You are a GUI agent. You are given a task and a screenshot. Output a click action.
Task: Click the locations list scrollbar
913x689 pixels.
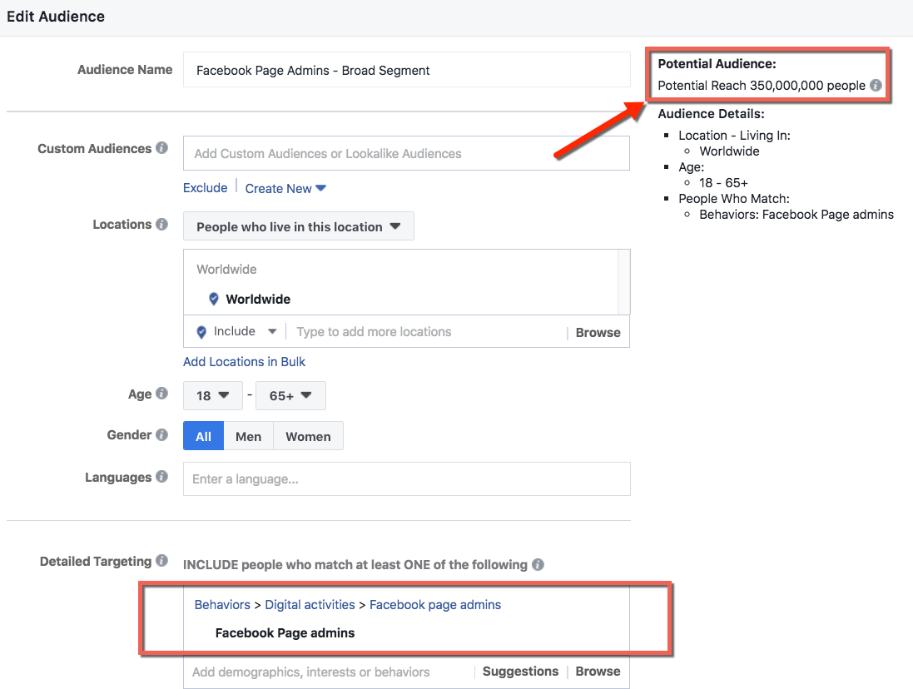pyautogui.click(x=623, y=282)
